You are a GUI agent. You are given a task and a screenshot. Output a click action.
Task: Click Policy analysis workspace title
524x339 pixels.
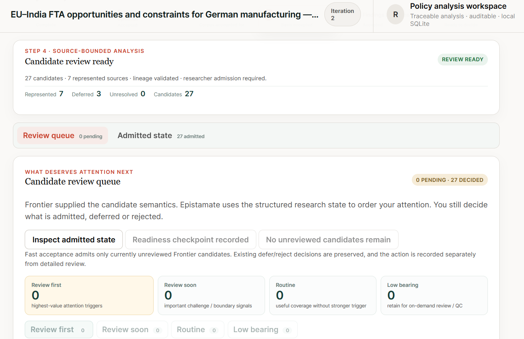click(458, 6)
